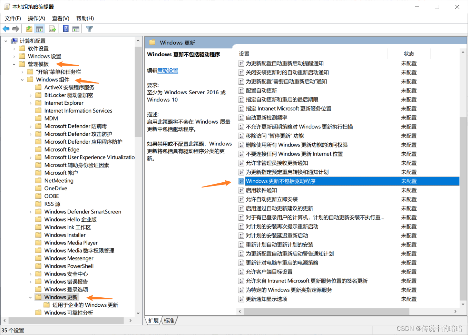Toggle the show/hide action pane icon
This screenshot has height=335, width=468.
pyautogui.click(x=76, y=29)
